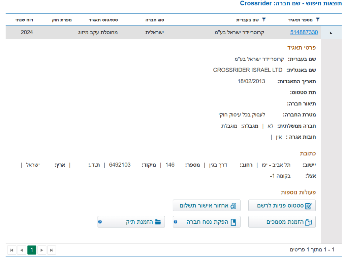
Task: Select page 1 in the pager
Action: click(x=32, y=250)
